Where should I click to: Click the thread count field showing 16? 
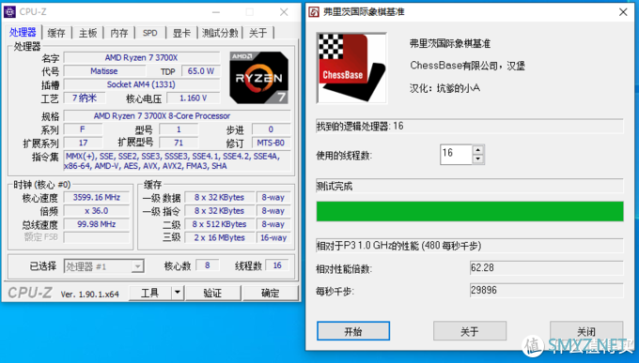(457, 154)
